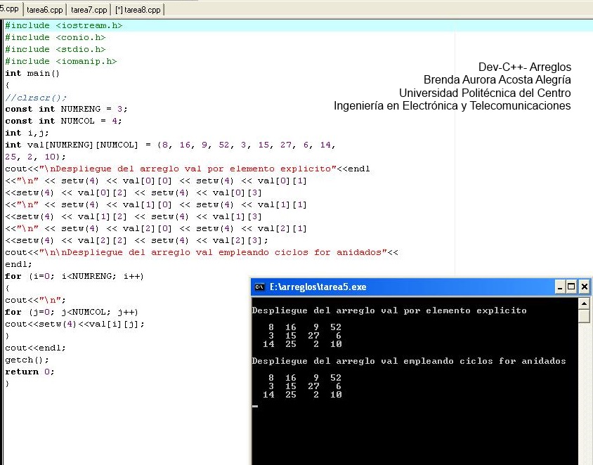The height and width of the screenshot is (465, 593).
Task: Switch to the tarea7.cpp tab
Action: tap(89, 10)
